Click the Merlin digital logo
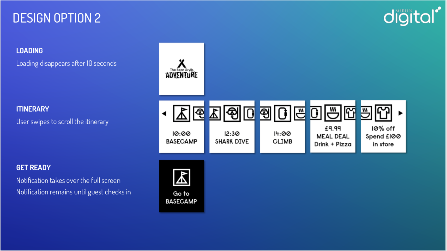This screenshot has height=251, width=447. pos(412,16)
